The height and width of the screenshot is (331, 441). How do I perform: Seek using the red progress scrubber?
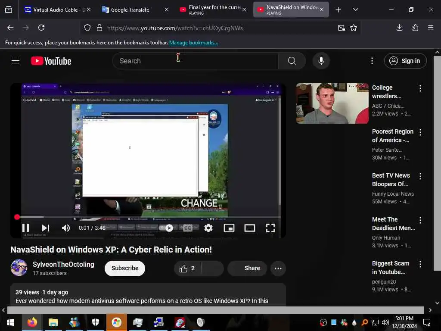[17, 217]
